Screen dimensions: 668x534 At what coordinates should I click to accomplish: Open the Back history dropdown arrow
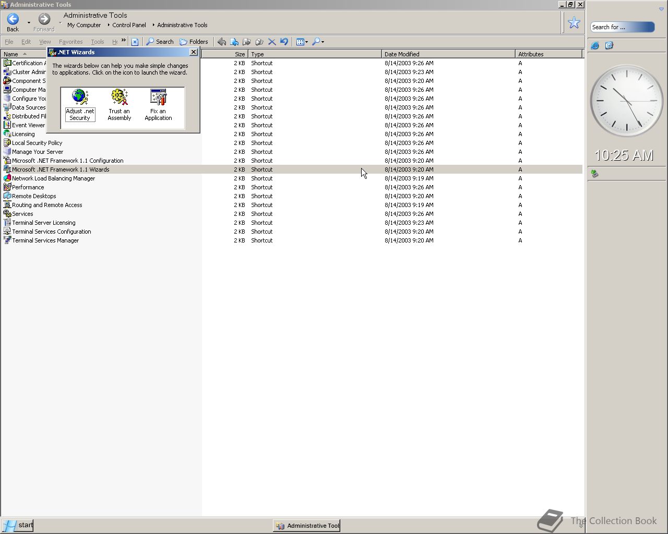point(29,23)
